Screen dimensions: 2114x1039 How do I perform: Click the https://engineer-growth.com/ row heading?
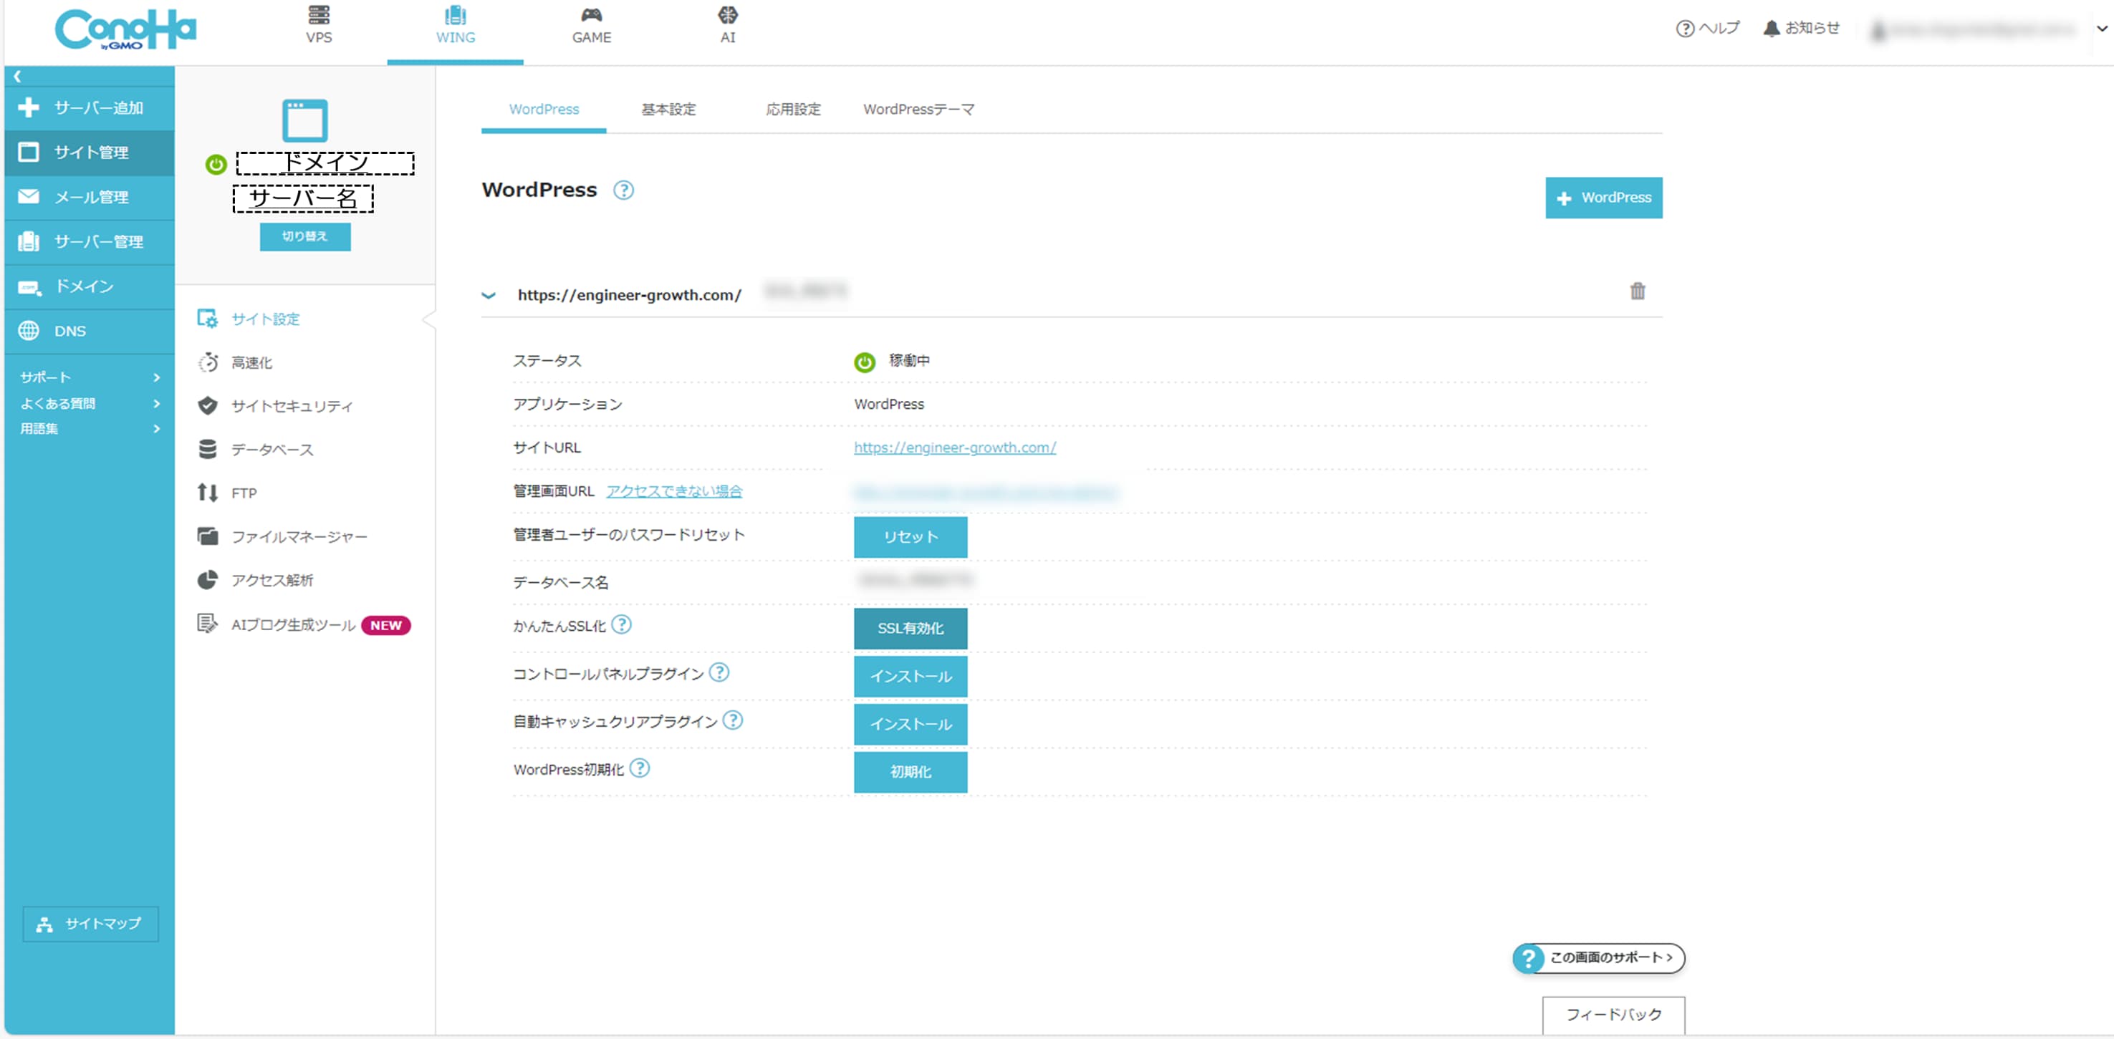(x=630, y=295)
